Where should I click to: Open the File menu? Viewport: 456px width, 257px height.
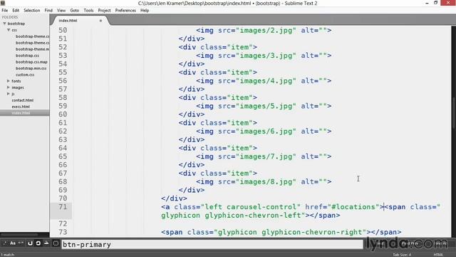click(5, 10)
